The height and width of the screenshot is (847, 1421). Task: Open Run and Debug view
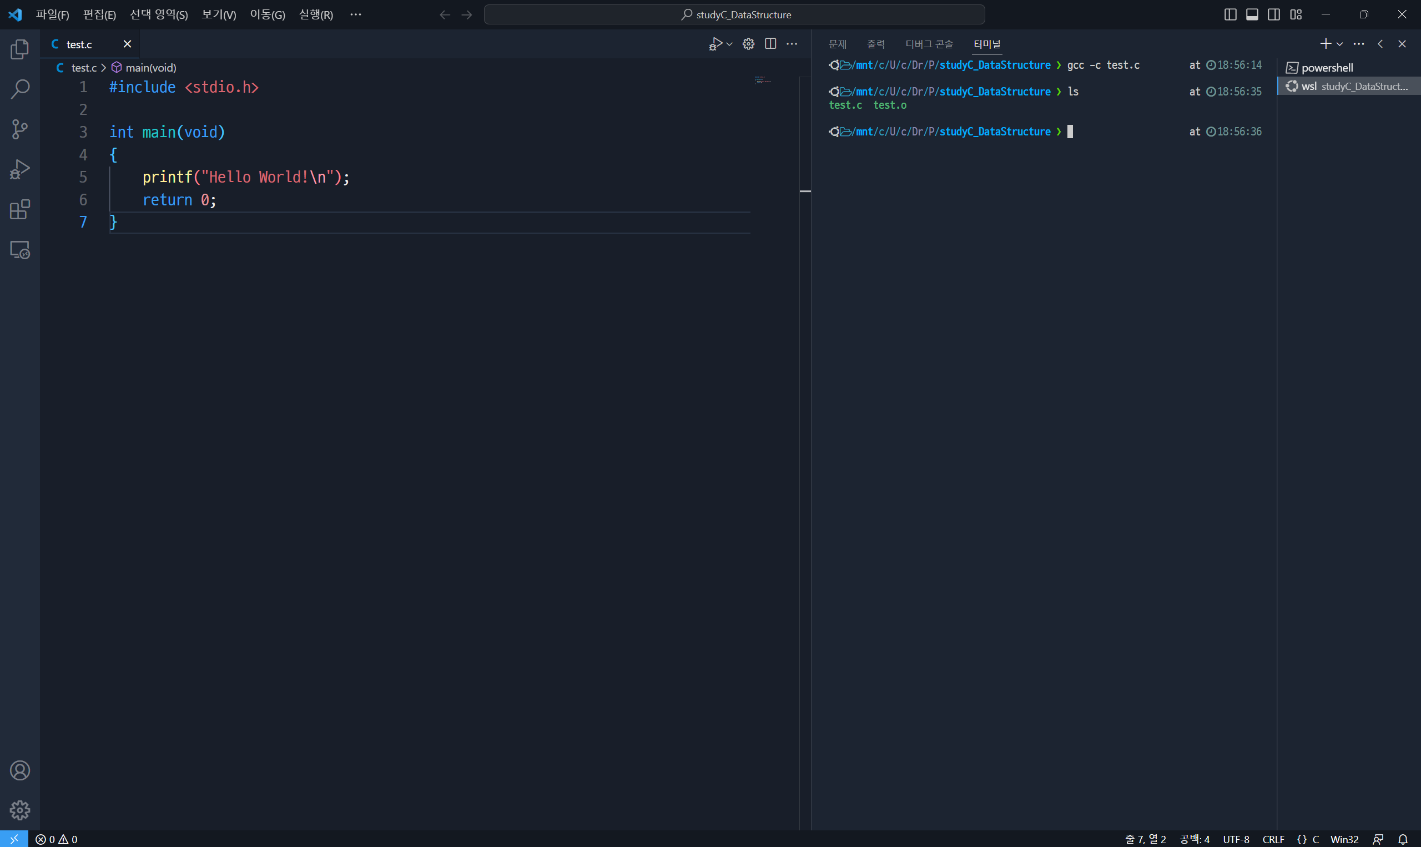(x=20, y=169)
